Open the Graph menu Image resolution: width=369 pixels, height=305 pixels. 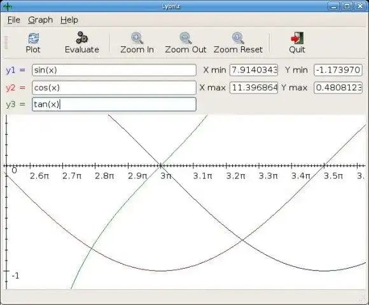coord(40,20)
